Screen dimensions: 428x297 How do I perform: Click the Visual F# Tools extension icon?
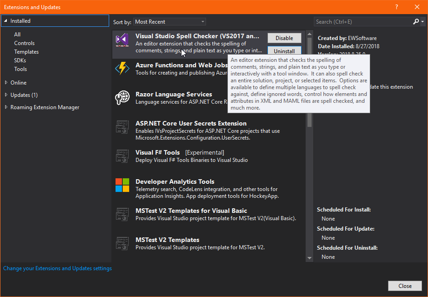click(122, 156)
